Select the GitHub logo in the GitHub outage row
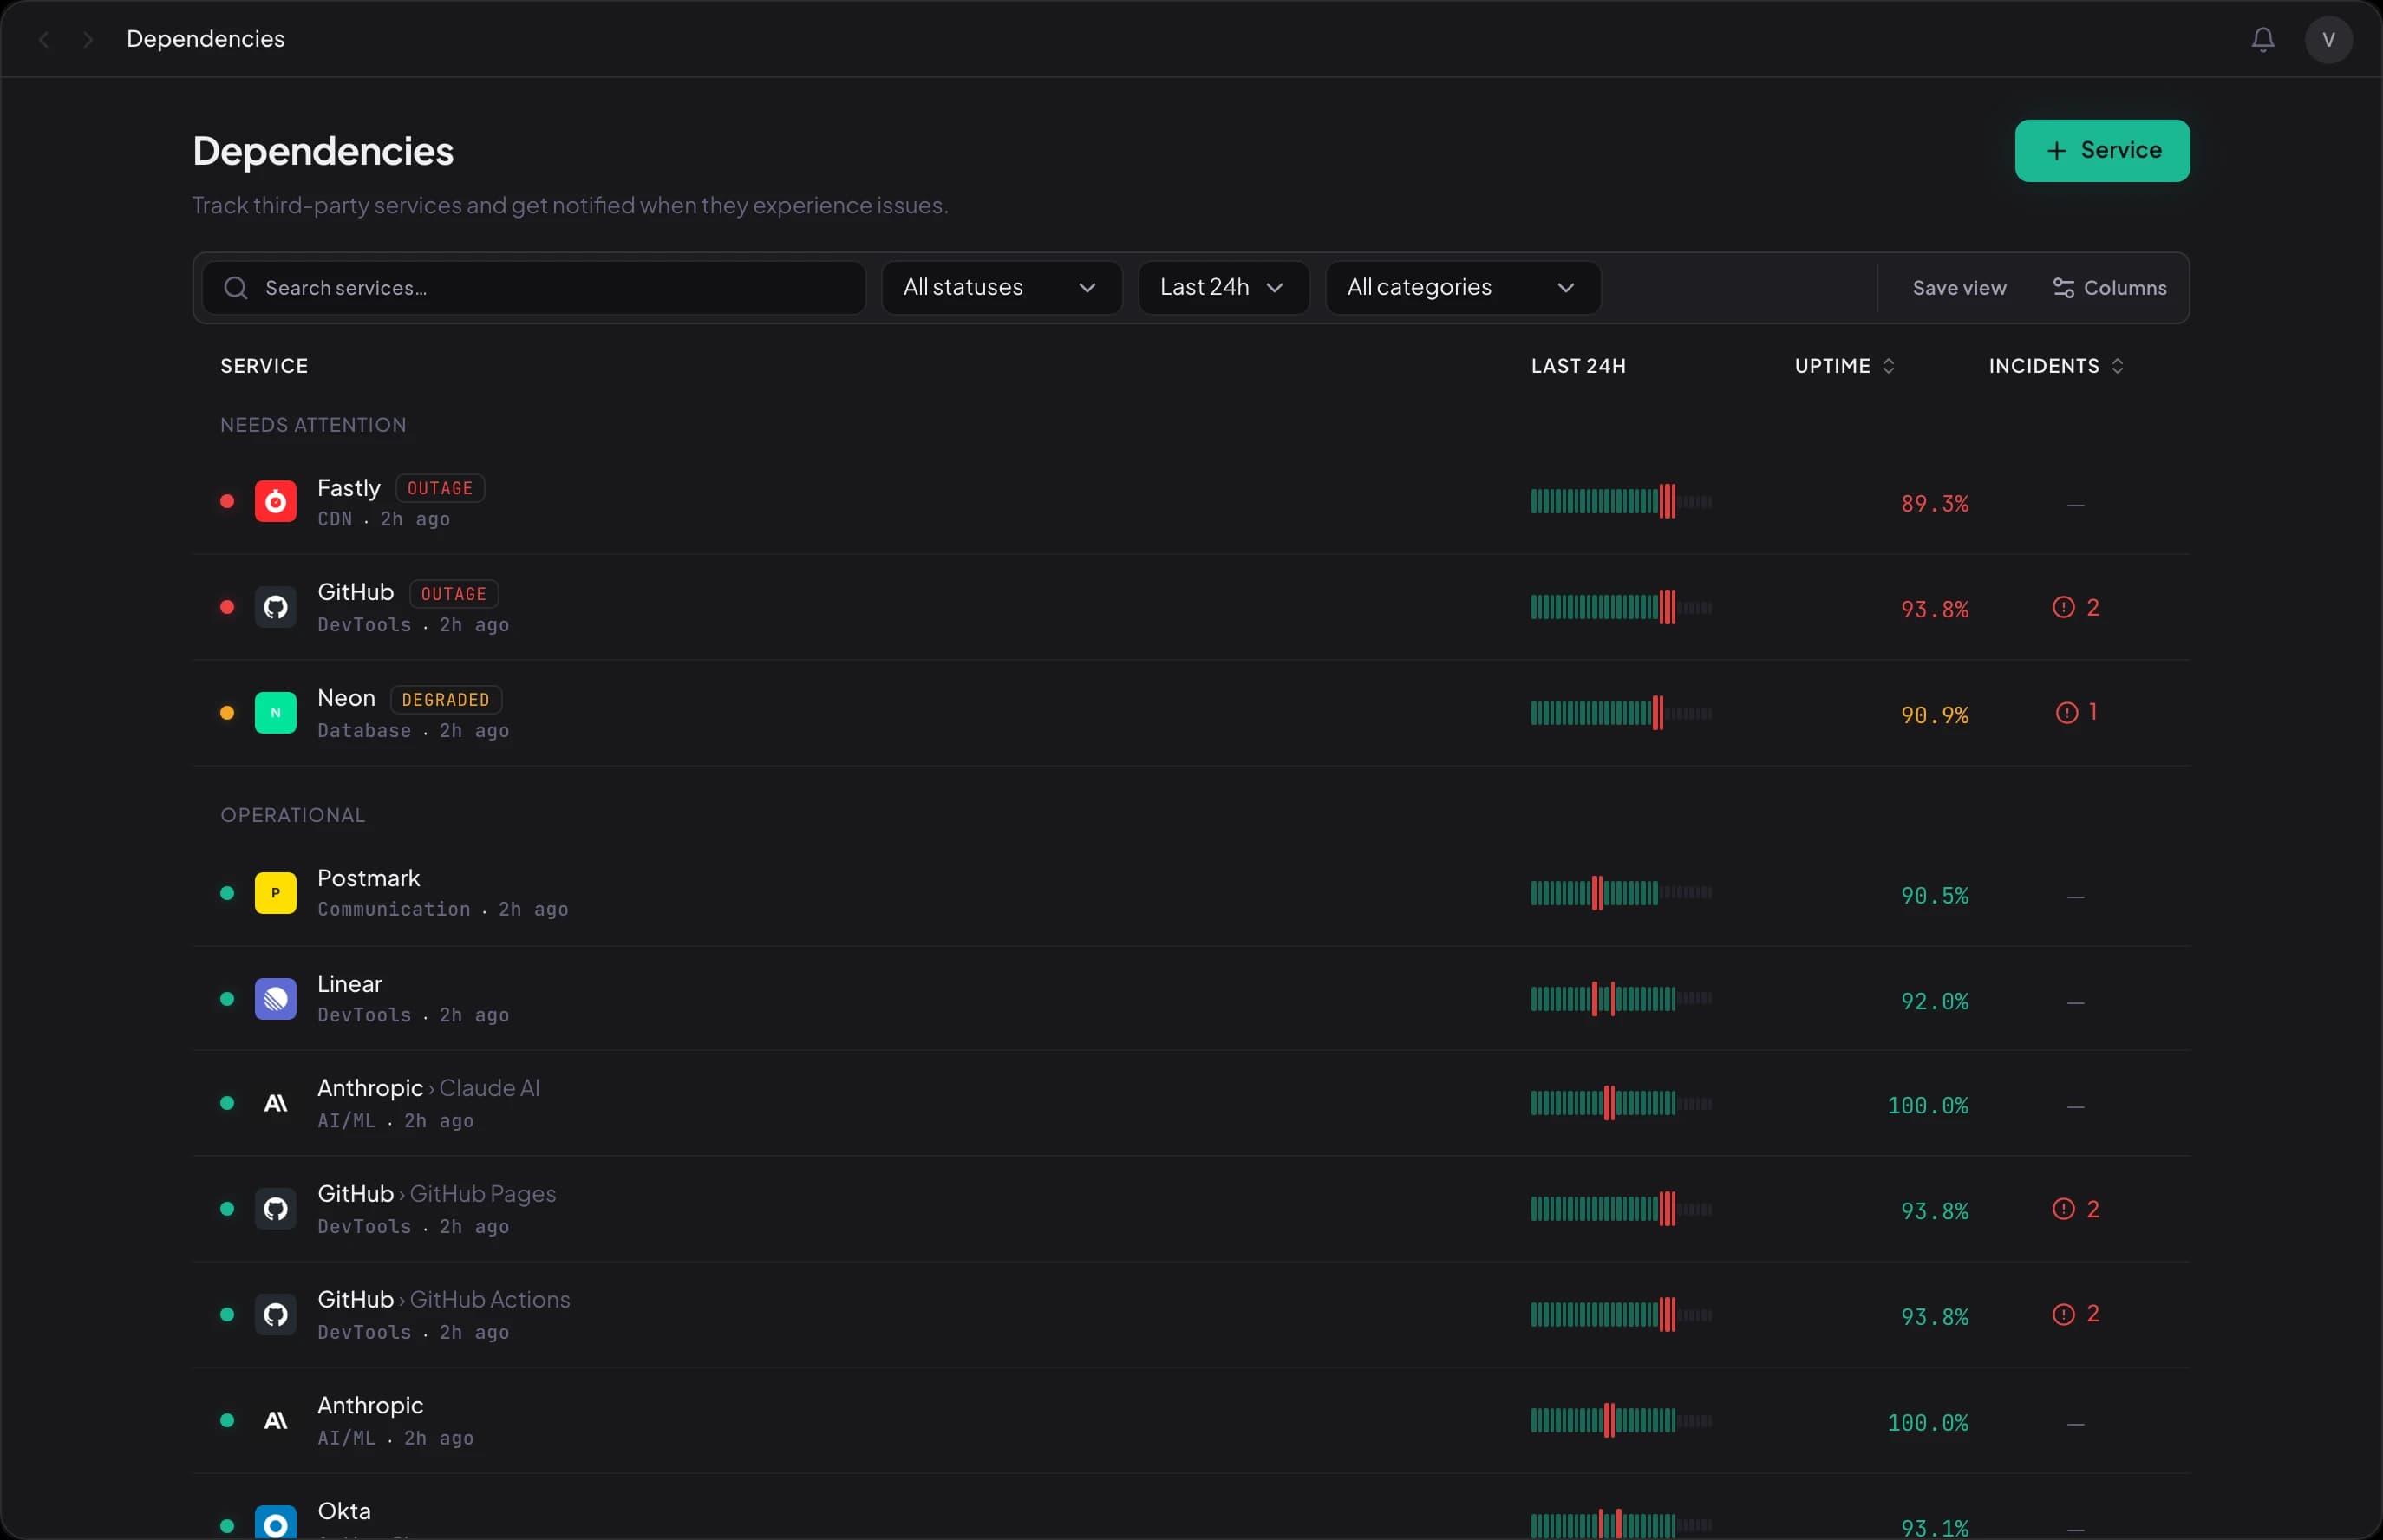Image resolution: width=2383 pixels, height=1540 pixels. point(275,606)
